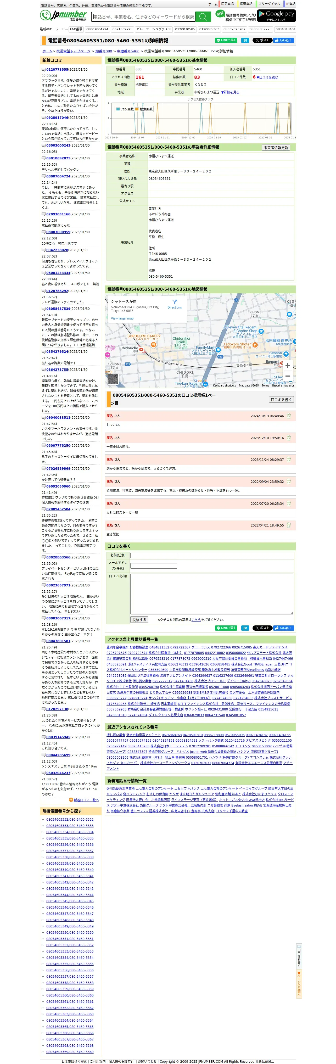Open the 個人情報保護方針 footer link
The width and height of the screenshot is (336, 1064).
coord(121,1061)
